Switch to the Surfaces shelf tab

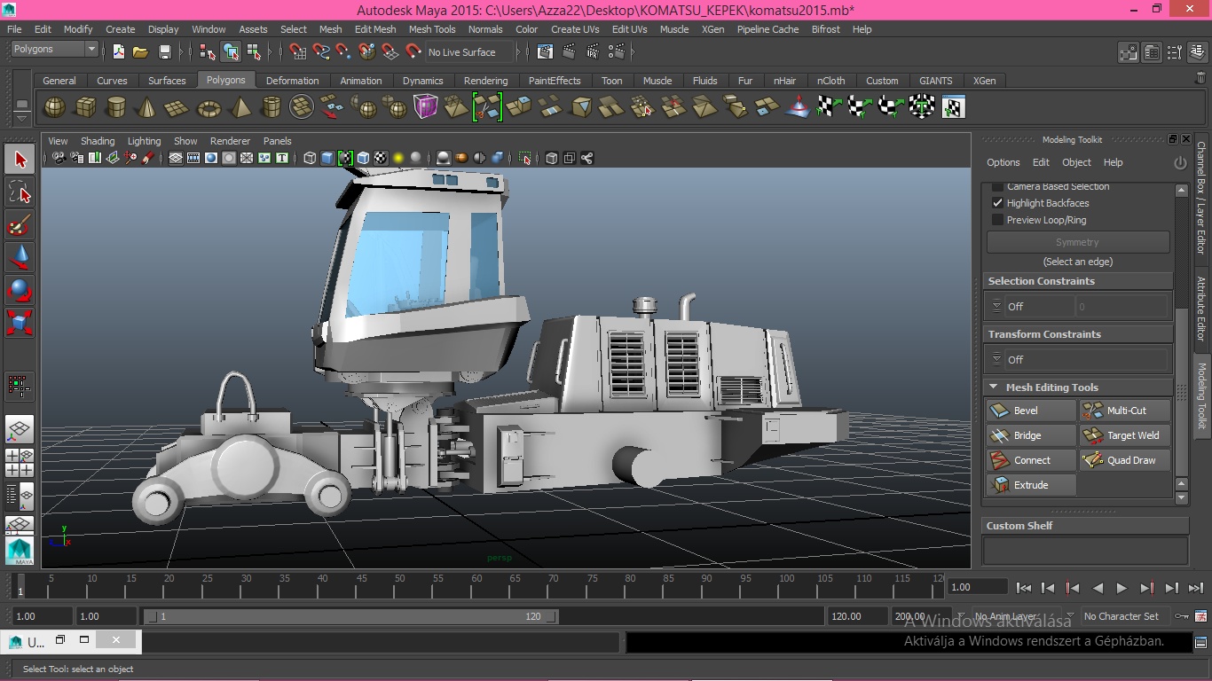[x=167, y=81]
